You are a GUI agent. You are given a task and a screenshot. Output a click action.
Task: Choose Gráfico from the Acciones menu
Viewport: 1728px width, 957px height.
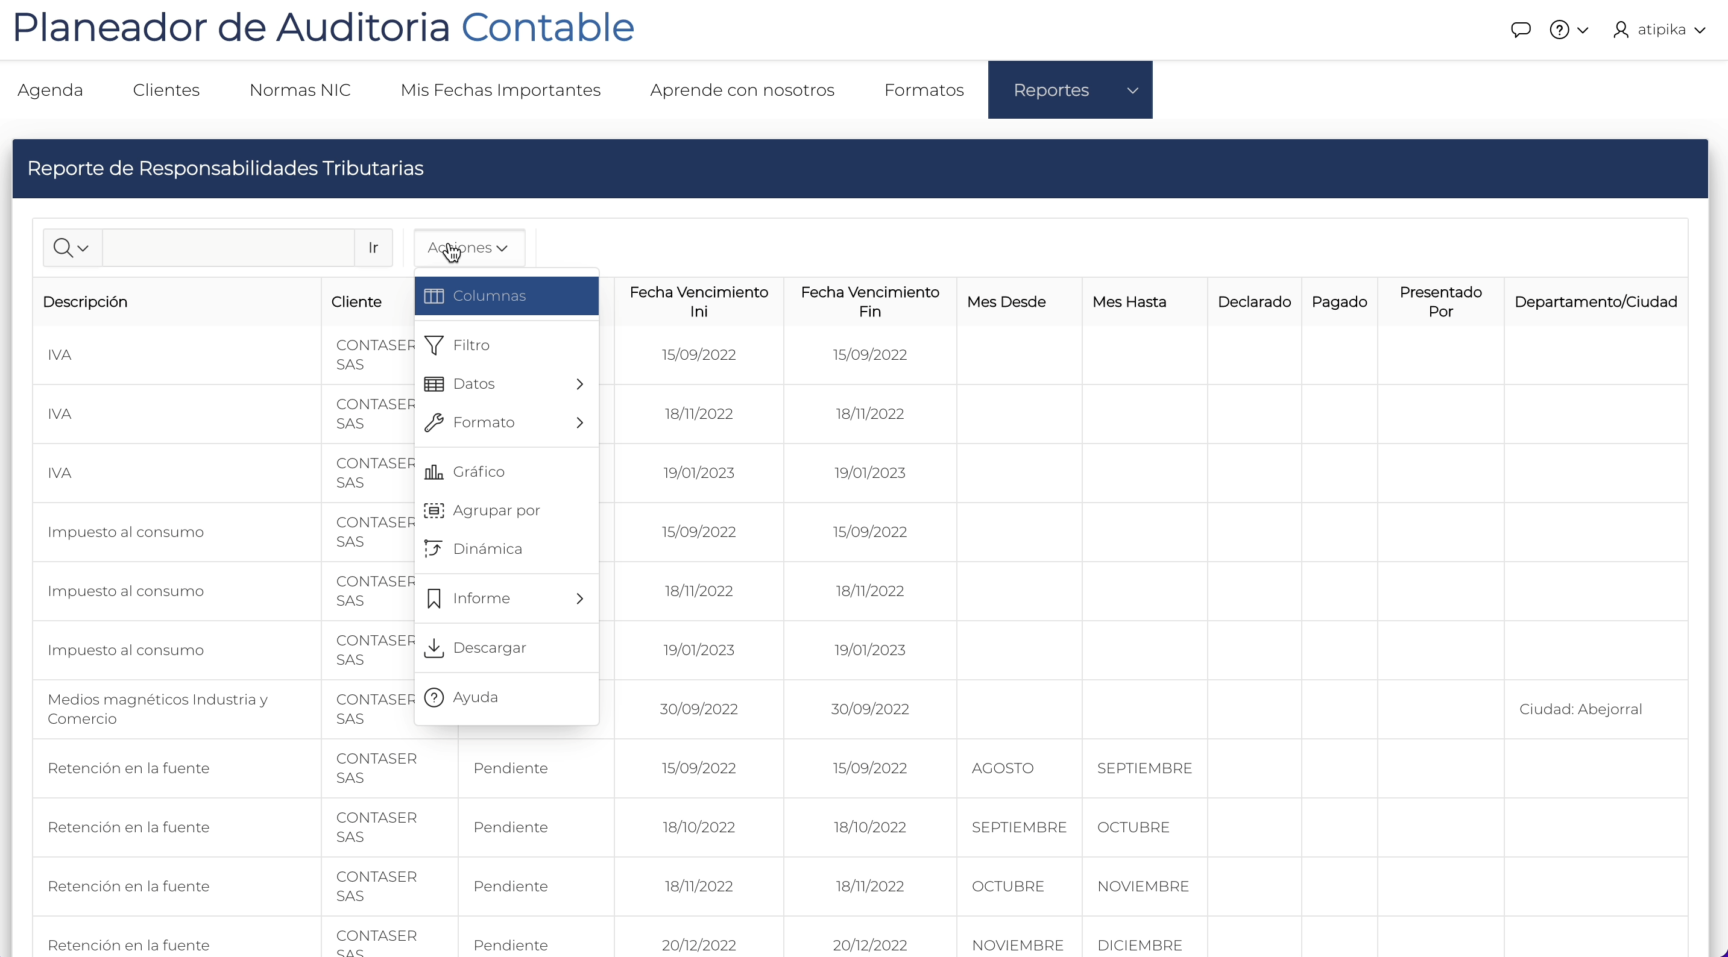point(506,471)
